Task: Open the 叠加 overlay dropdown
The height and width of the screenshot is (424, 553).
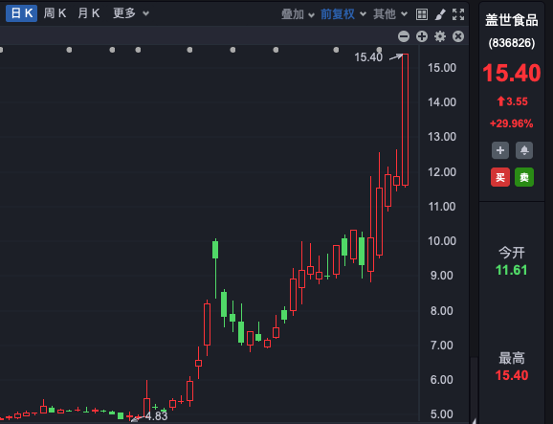Action: point(298,14)
